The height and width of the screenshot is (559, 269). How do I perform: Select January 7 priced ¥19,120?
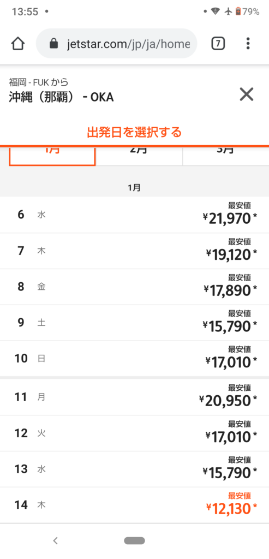134,251
